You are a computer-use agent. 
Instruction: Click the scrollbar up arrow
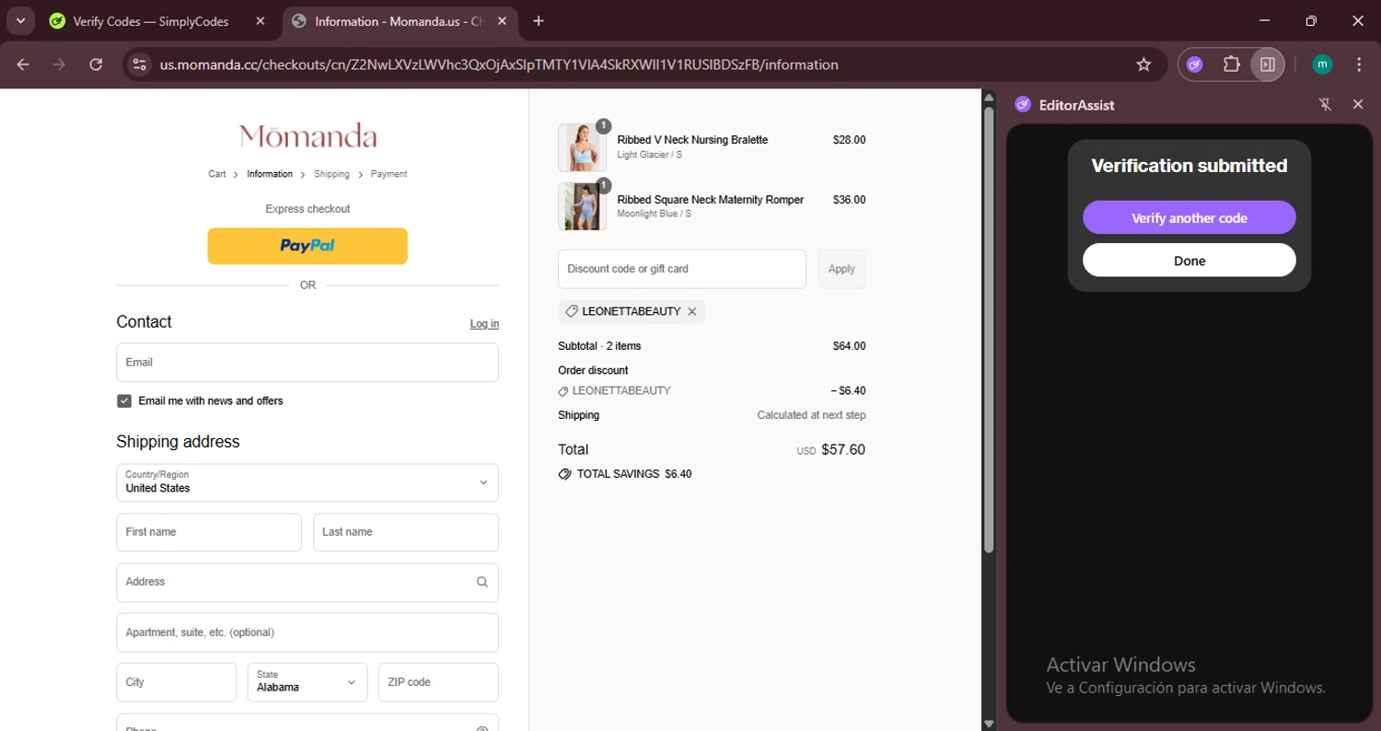point(989,96)
